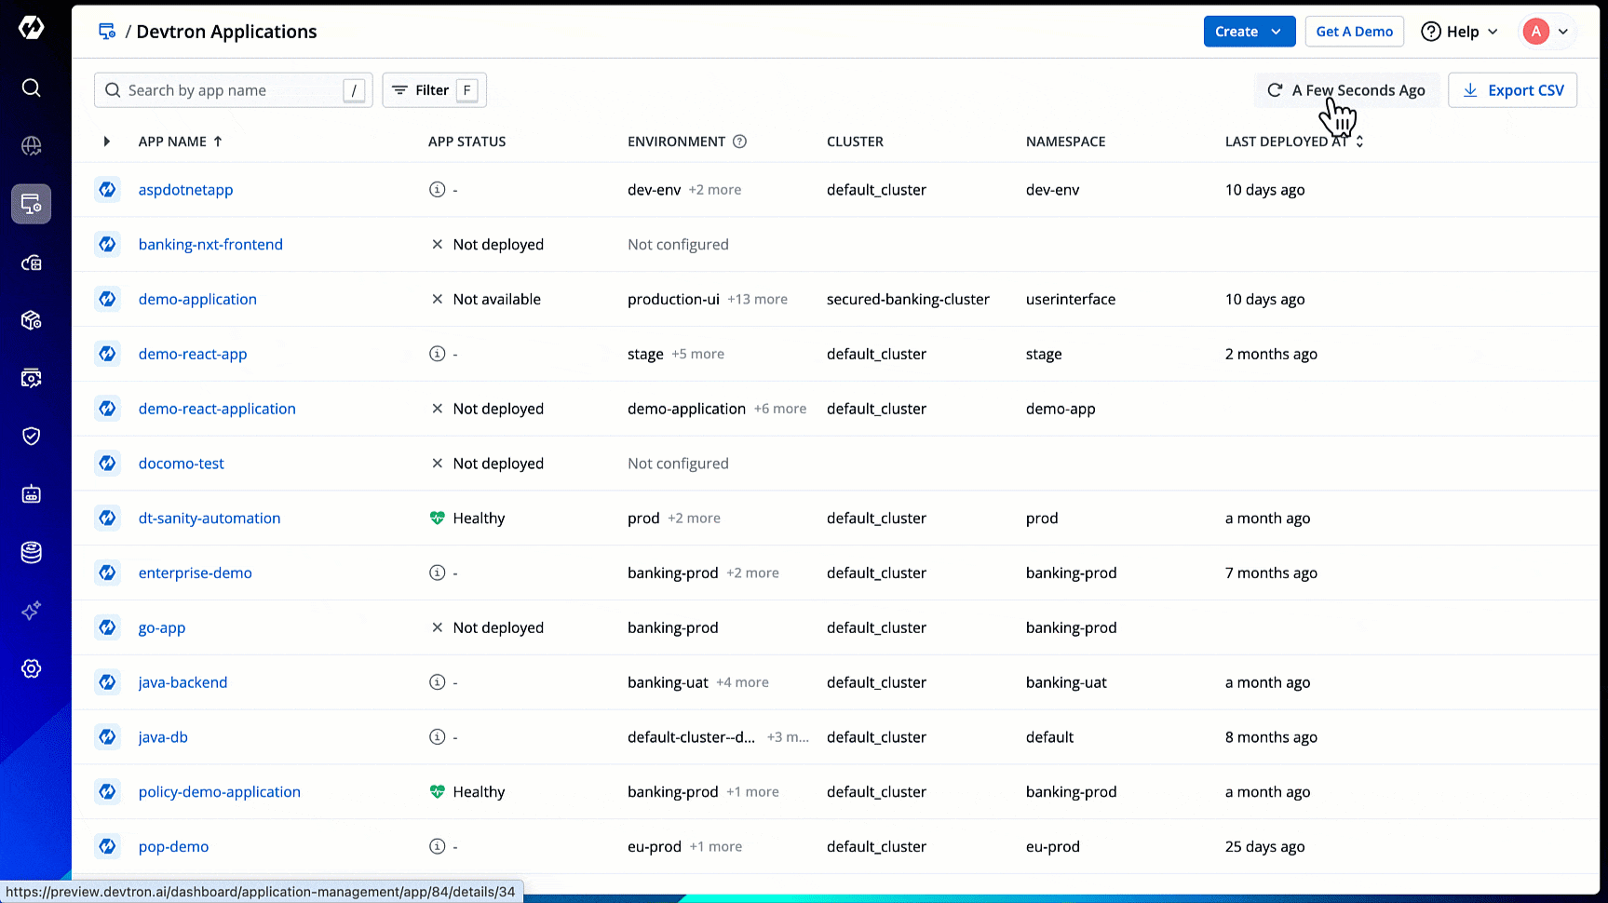Image resolution: width=1608 pixels, height=903 pixels.
Task: Click the Devtron logo in sidebar
Action: click(31, 28)
